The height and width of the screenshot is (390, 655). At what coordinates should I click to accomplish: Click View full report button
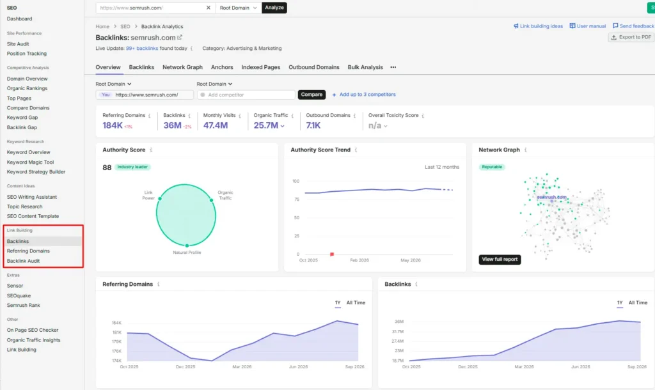click(500, 260)
